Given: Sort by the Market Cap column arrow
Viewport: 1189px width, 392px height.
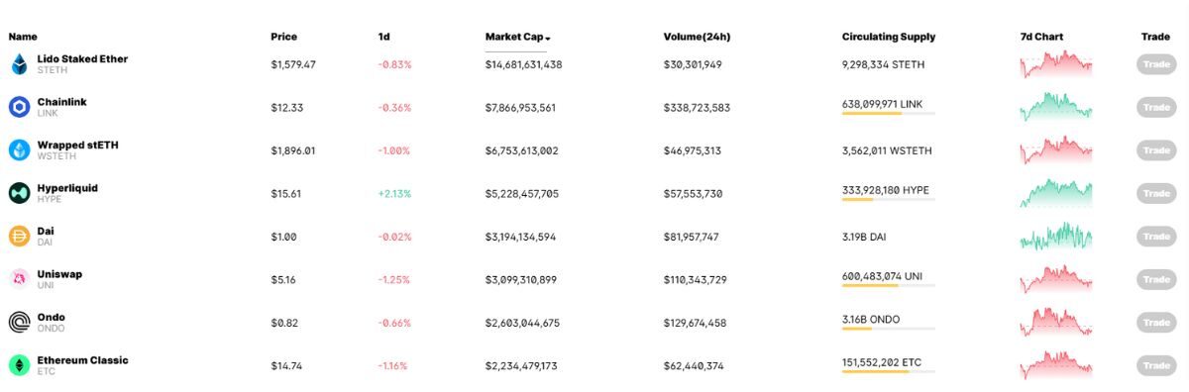Looking at the screenshot, I should (548, 38).
